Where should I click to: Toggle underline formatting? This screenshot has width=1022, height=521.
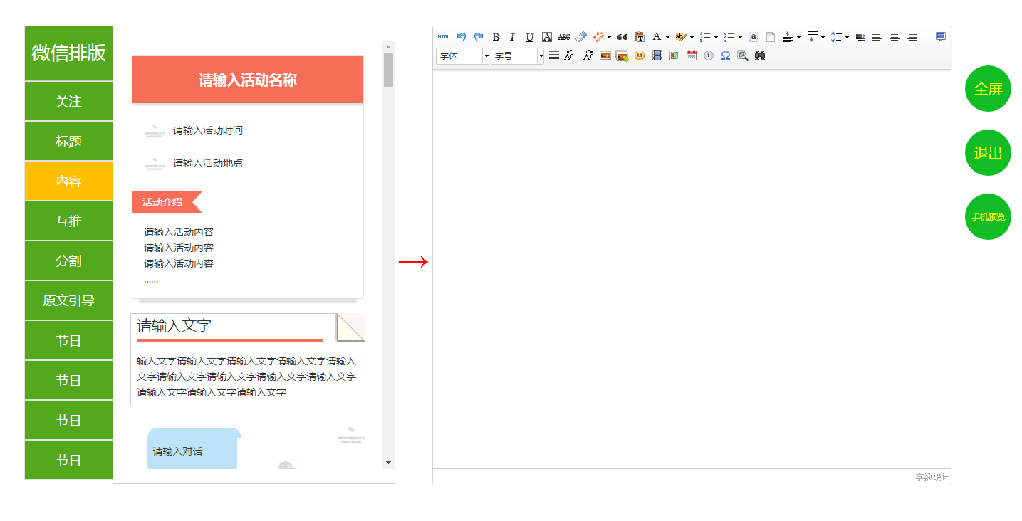pyautogui.click(x=529, y=37)
